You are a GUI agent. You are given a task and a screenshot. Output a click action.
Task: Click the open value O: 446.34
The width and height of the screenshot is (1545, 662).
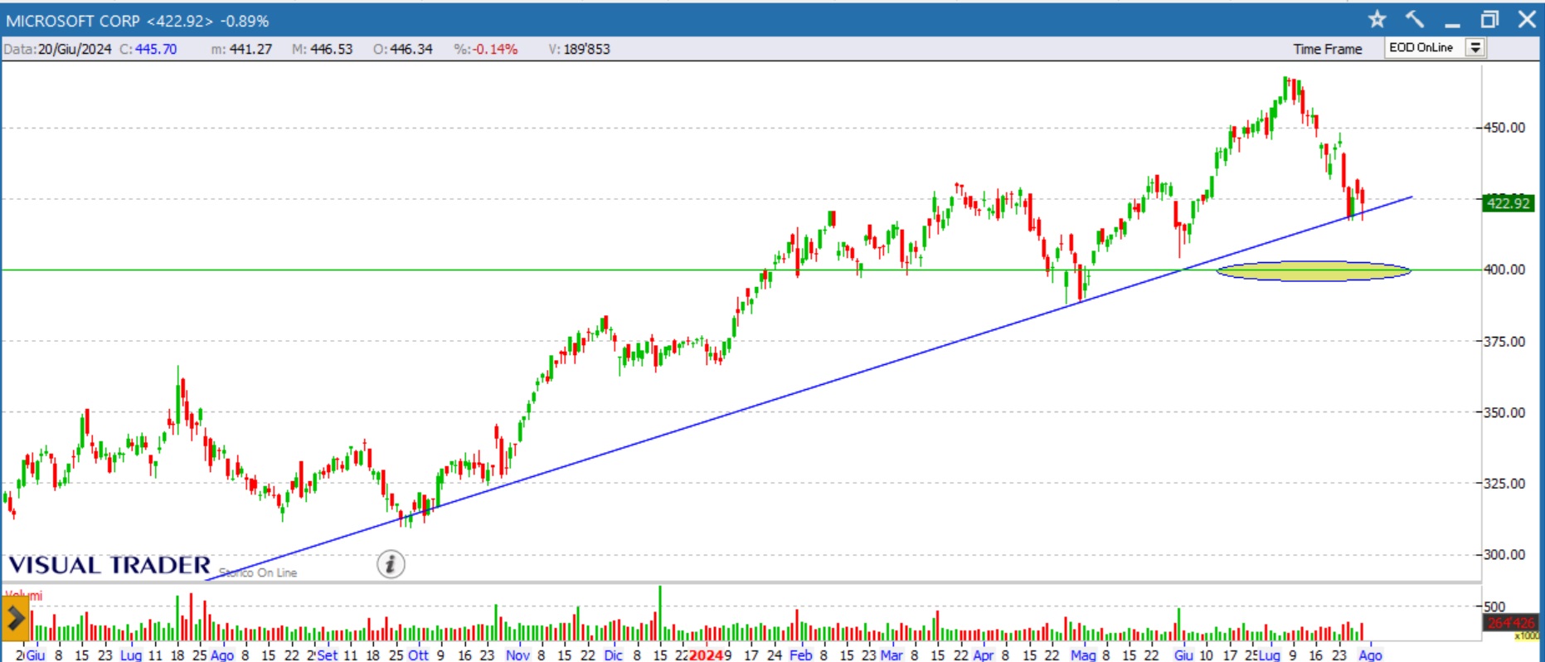[x=403, y=49]
